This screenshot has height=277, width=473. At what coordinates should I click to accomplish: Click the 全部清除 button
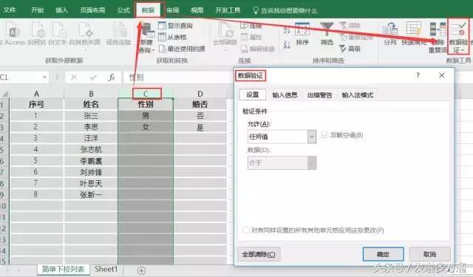(259, 254)
